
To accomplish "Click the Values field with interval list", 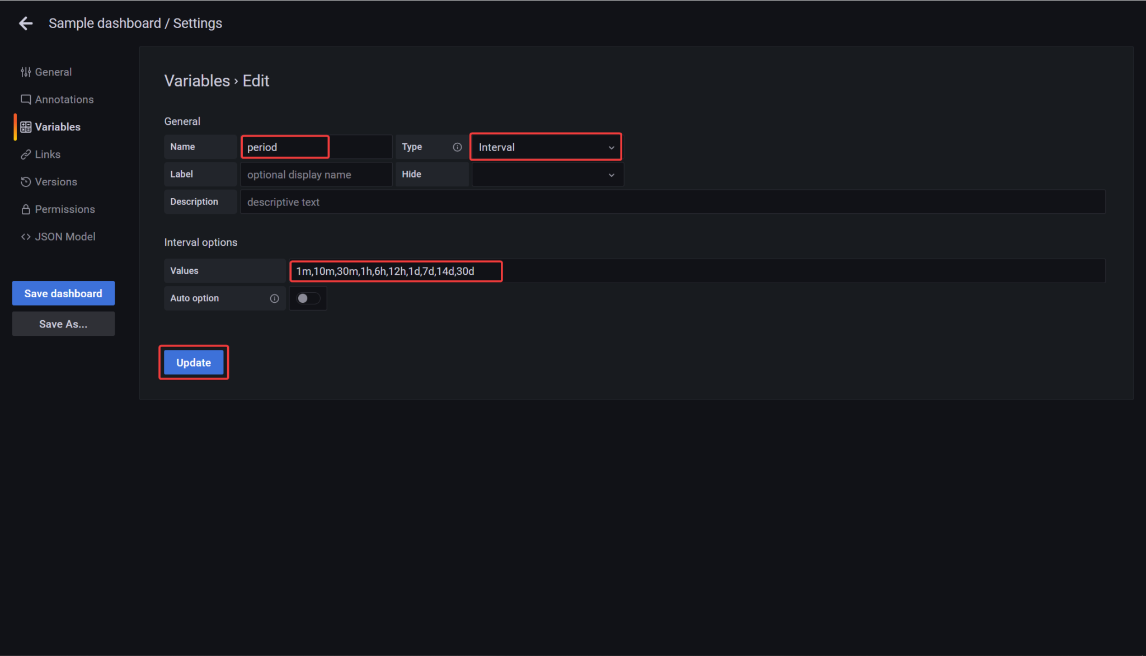I will (395, 271).
